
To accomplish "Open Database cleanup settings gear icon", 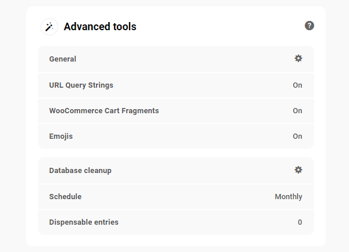I will click(298, 170).
